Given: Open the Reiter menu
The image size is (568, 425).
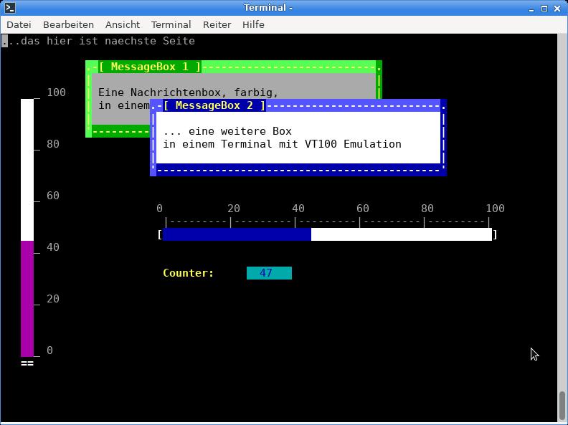Looking at the screenshot, I should [217, 24].
